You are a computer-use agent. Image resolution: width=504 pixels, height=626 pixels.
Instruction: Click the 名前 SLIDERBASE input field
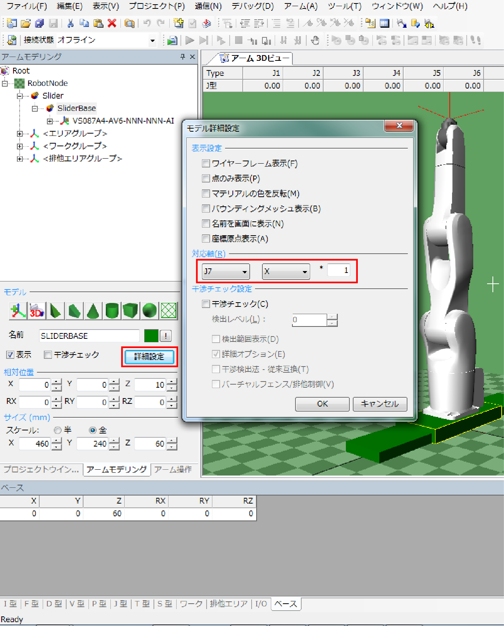tap(89, 336)
